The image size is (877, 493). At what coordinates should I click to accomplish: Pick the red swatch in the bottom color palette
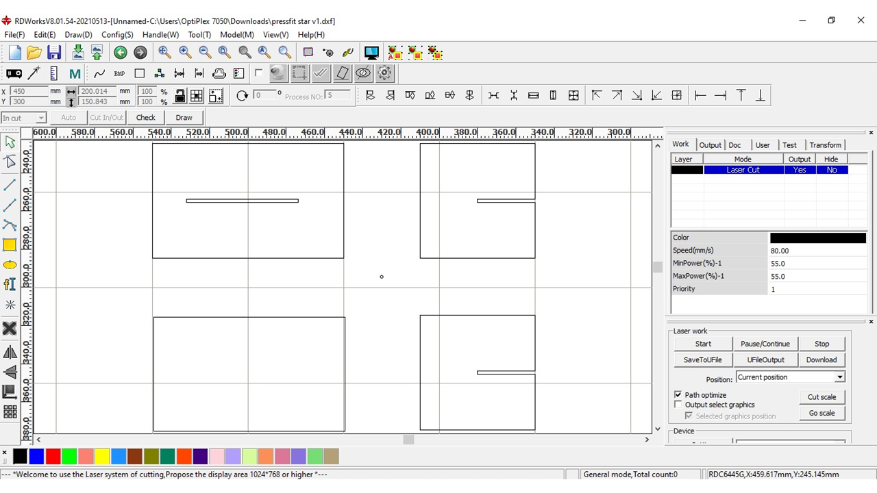53,456
